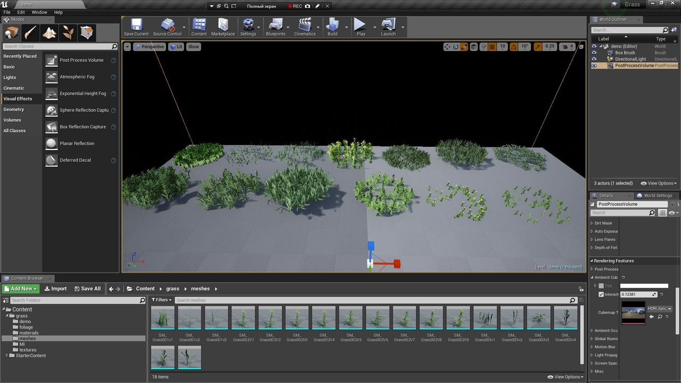
Task: Open the Marketplace
Action: pos(223,27)
